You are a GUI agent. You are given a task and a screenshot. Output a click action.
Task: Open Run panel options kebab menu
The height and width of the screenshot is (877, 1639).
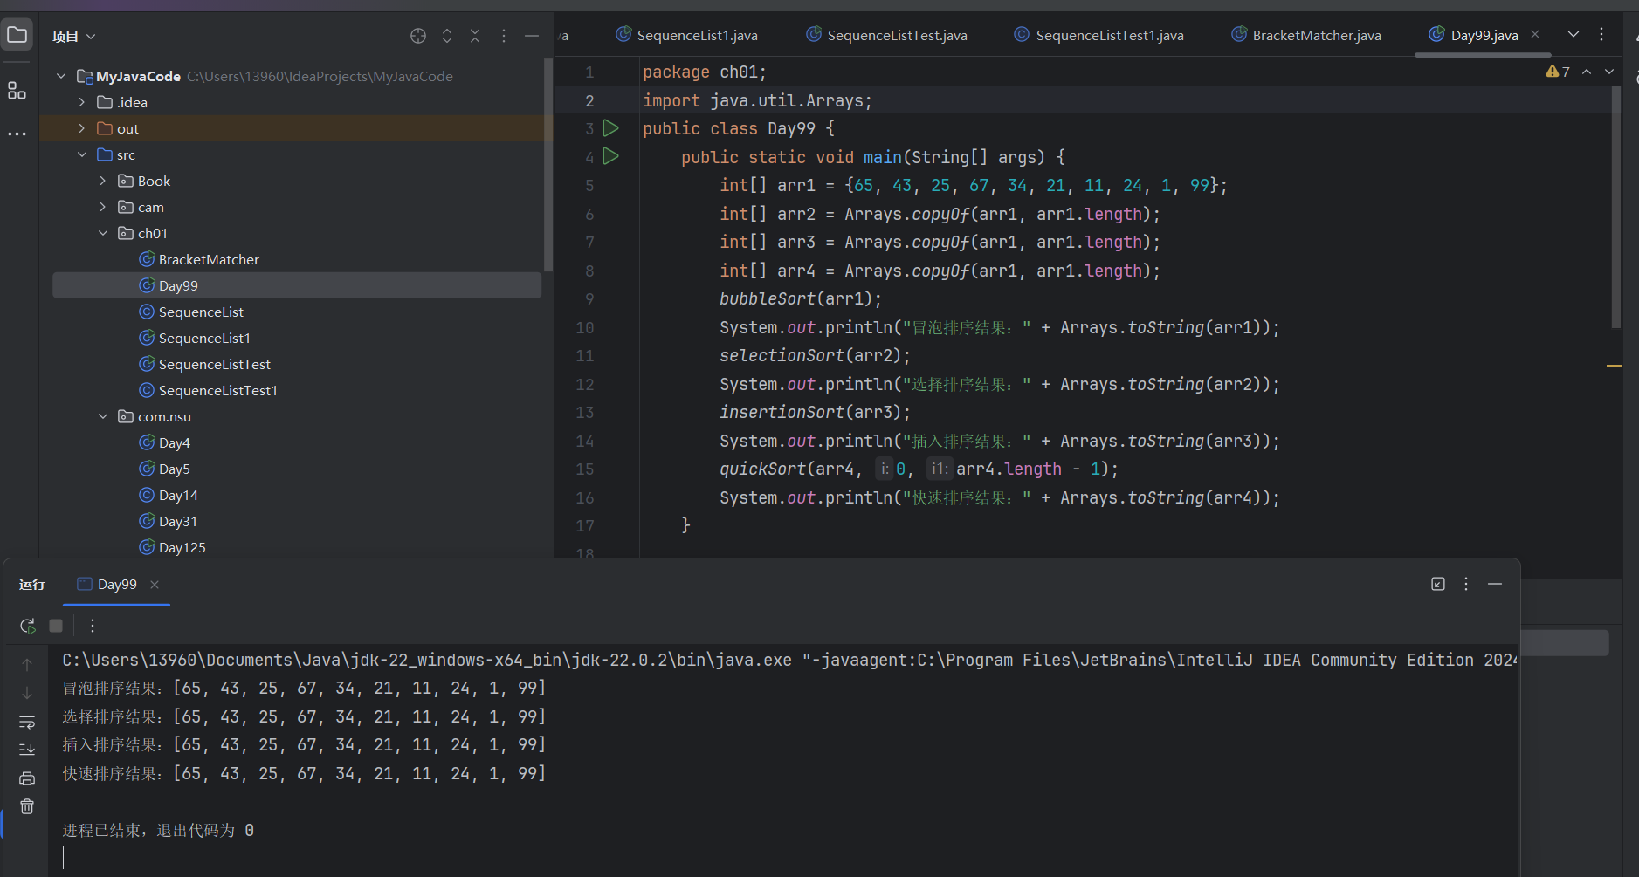(1466, 584)
